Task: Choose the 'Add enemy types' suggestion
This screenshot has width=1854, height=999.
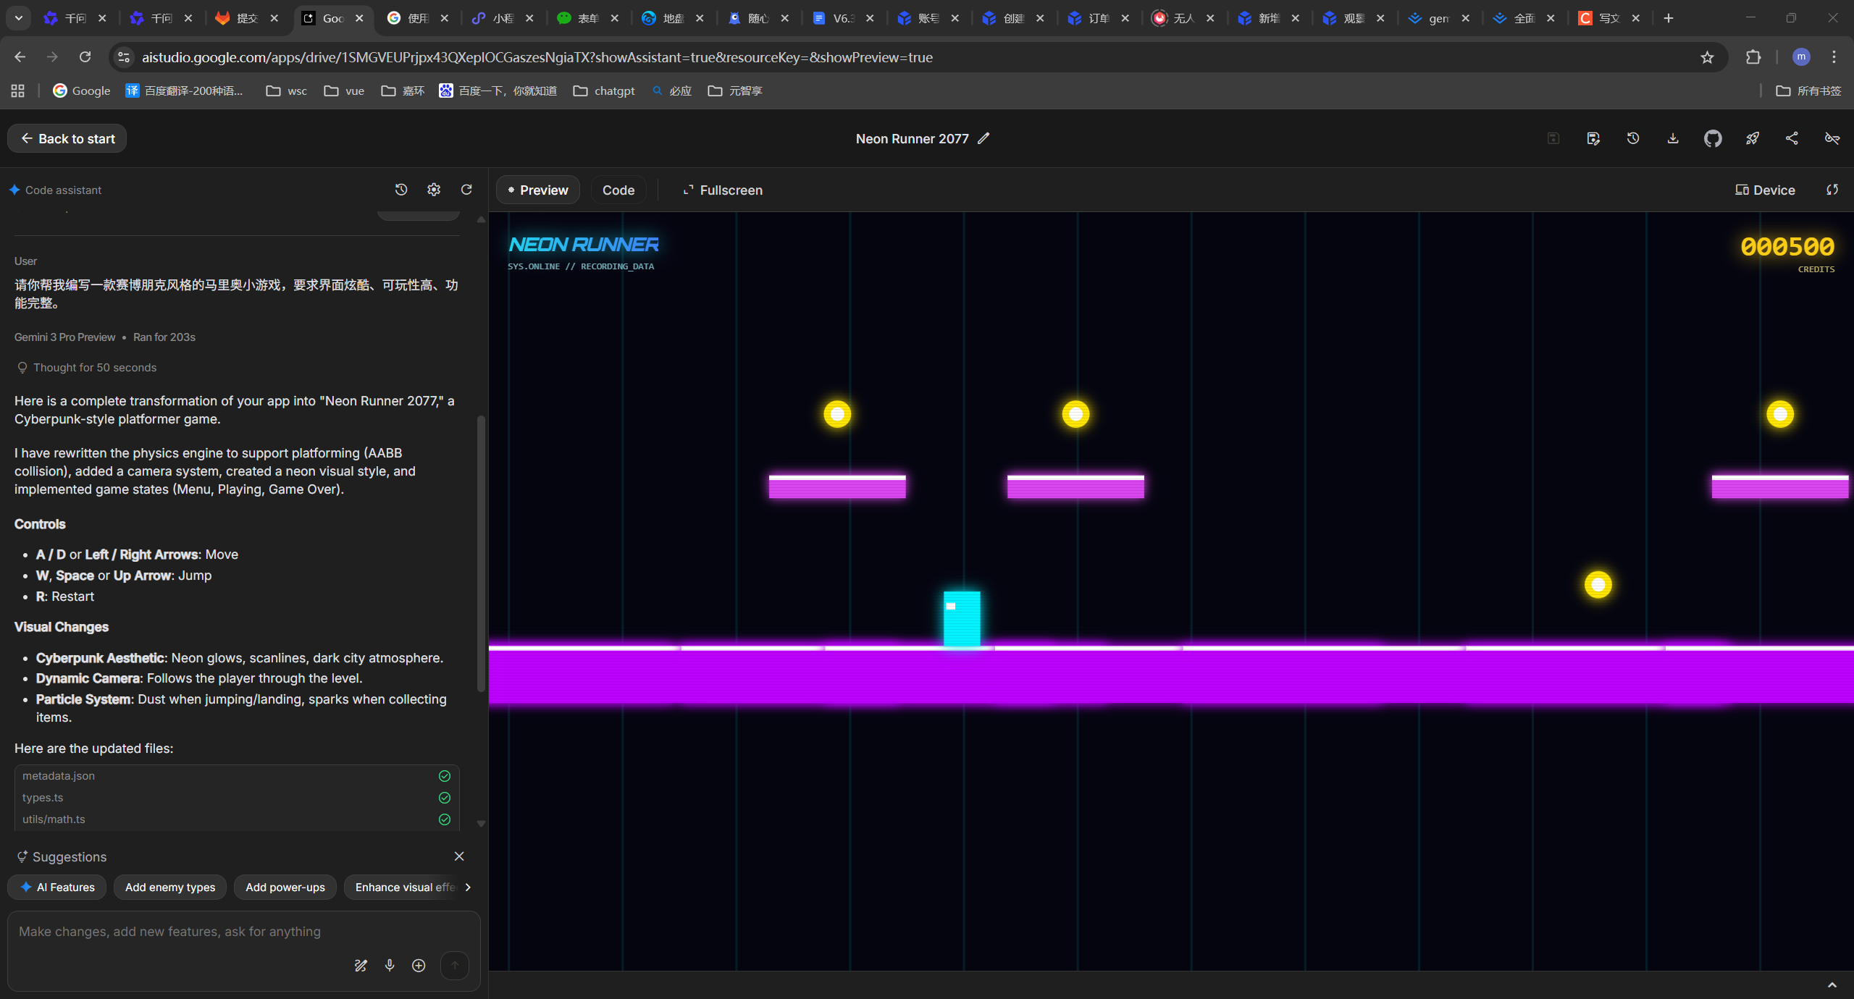Action: pos(169,887)
